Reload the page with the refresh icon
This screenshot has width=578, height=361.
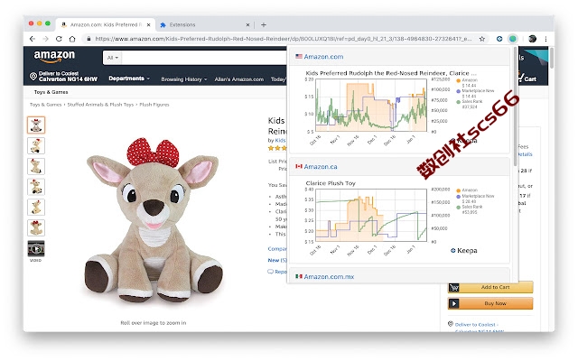(x=59, y=39)
